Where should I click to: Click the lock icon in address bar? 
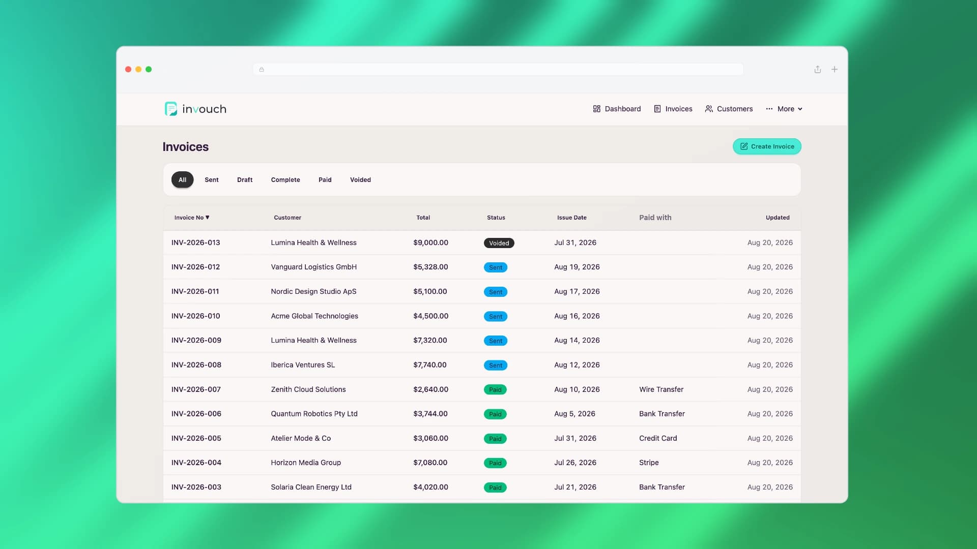click(262, 70)
